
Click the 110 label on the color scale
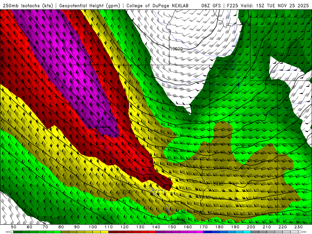coord(109,227)
